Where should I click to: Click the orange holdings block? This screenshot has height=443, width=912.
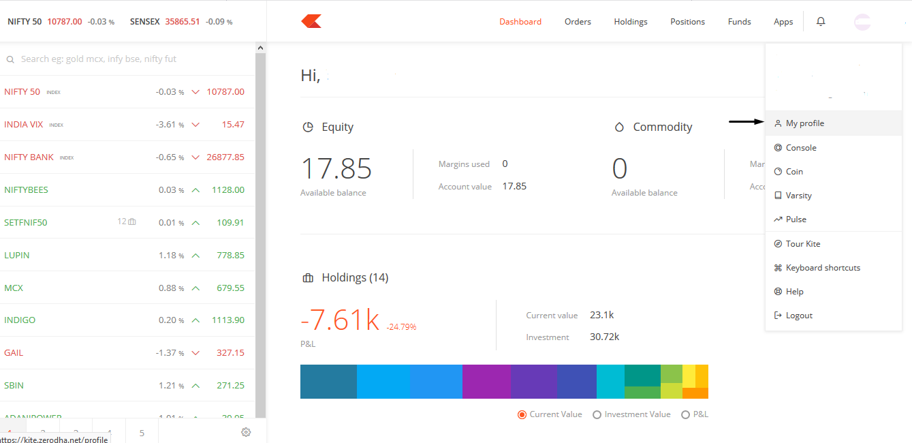[695, 393]
